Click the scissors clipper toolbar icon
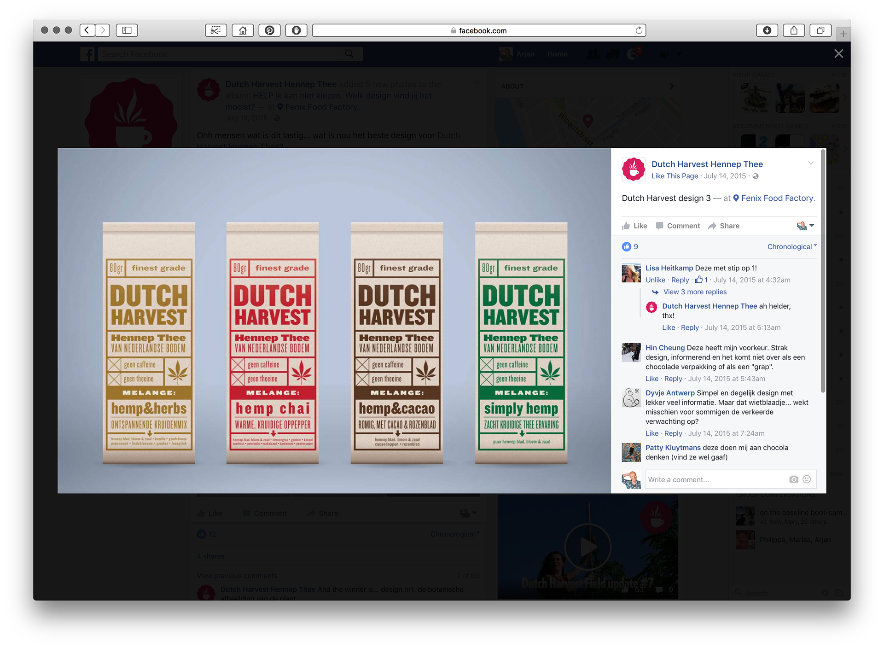Image resolution: width=884 pixels, height=648 pixels. click(215, 30)
